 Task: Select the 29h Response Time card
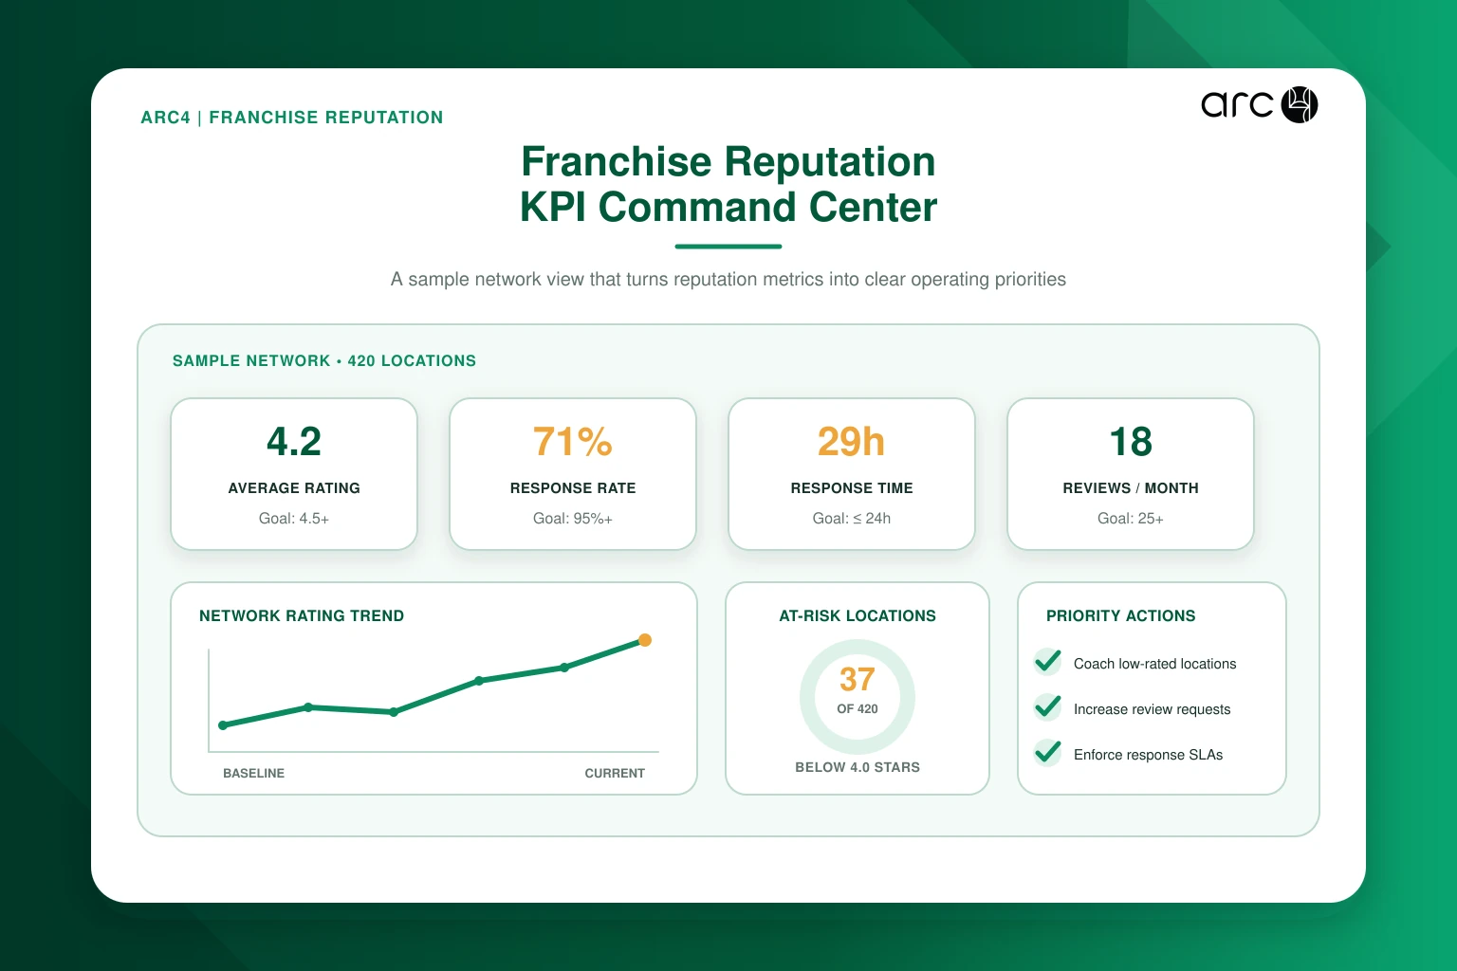852,474
